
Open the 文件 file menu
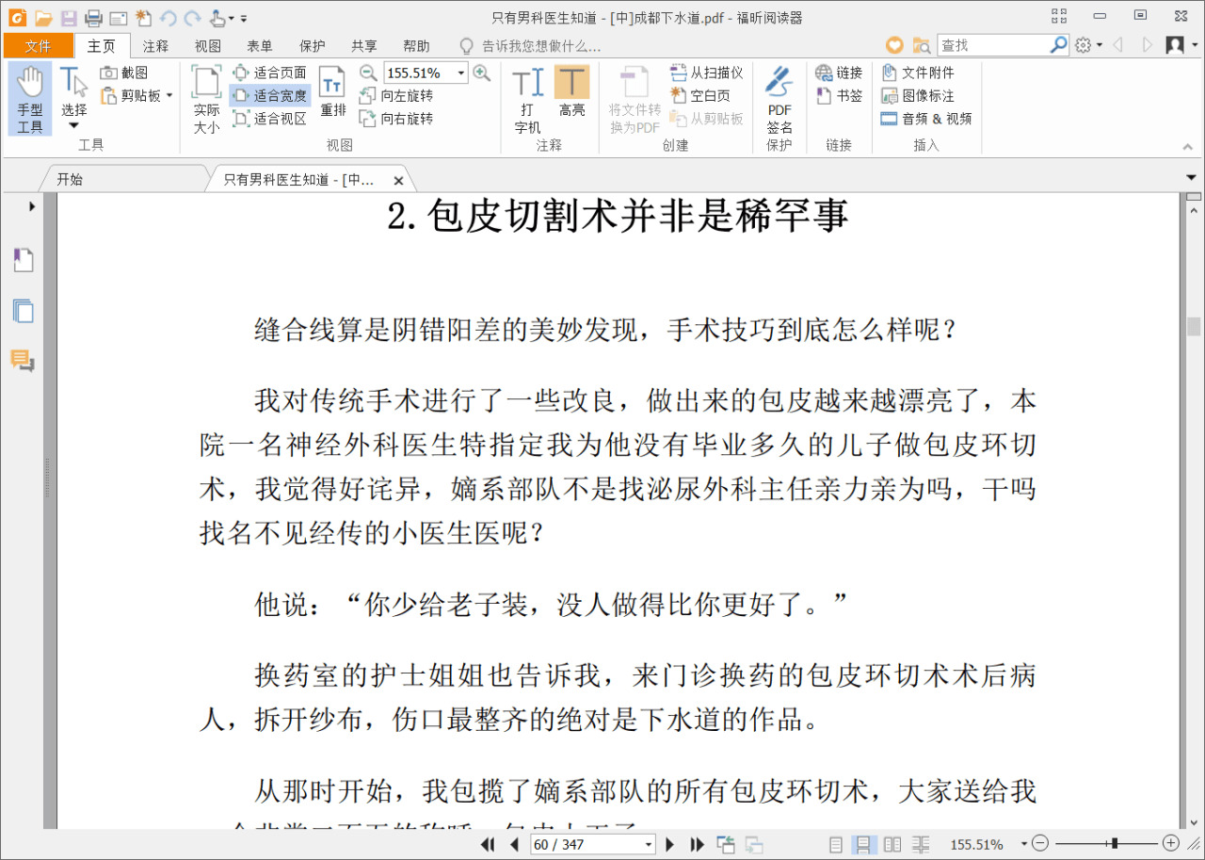coord(38,45)
